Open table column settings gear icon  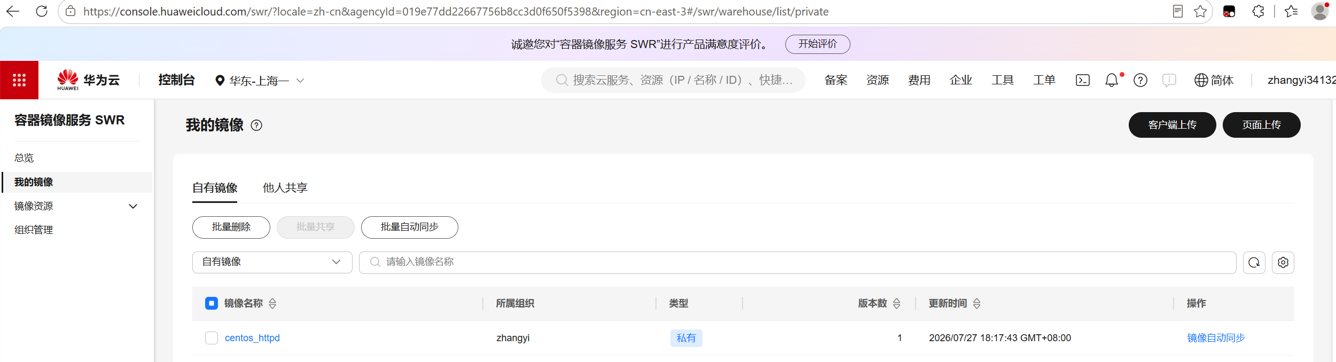pyautogui.click(x=1283, y=262)
